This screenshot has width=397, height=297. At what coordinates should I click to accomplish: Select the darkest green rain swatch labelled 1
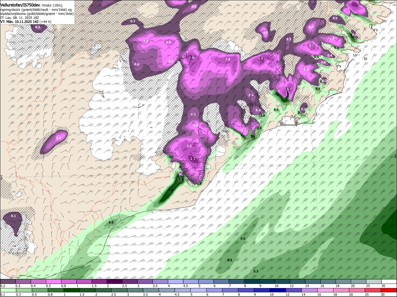(x=71, y=290)
